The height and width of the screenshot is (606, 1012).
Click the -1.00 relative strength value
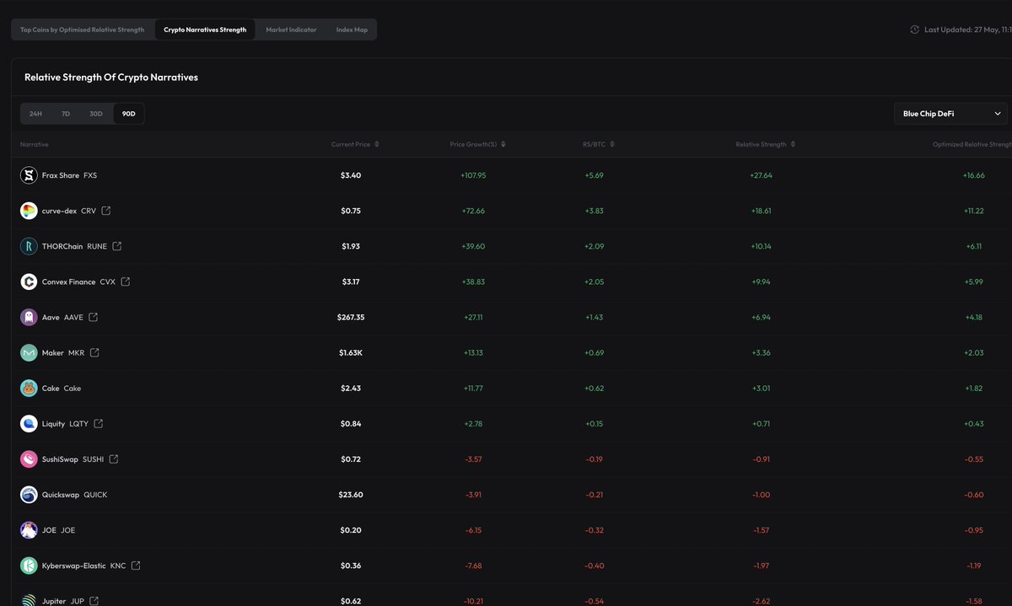[x=761, y=495]
